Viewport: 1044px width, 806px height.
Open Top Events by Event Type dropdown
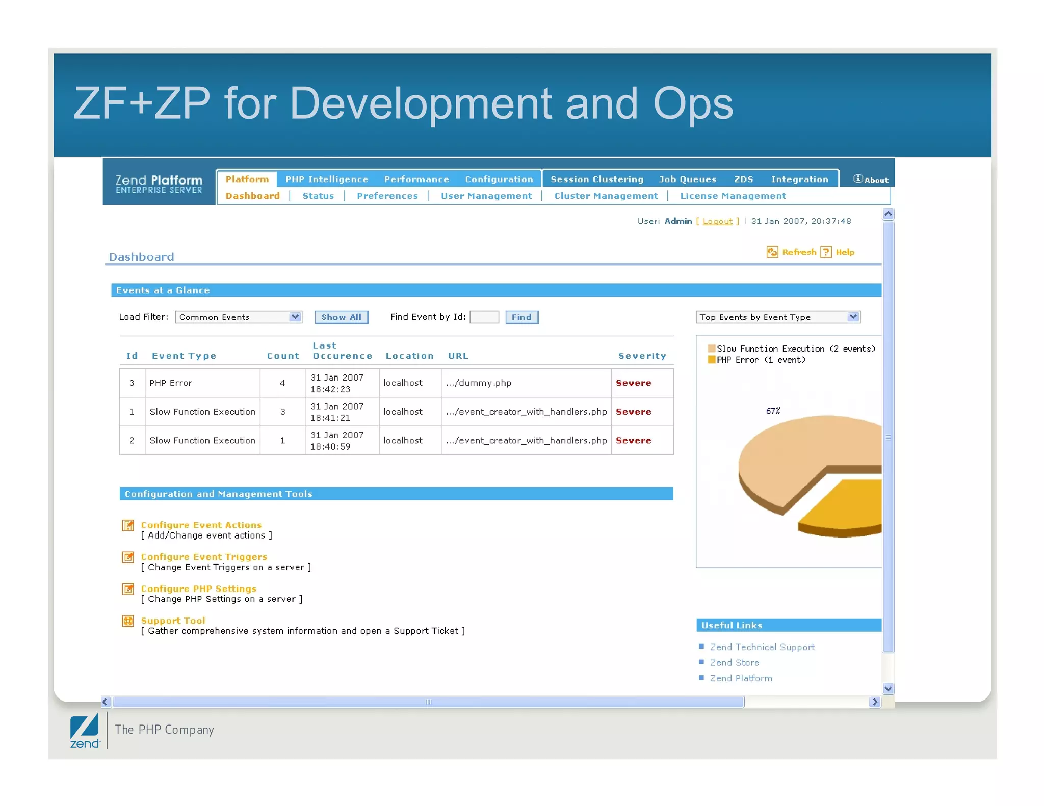(778, 317)
